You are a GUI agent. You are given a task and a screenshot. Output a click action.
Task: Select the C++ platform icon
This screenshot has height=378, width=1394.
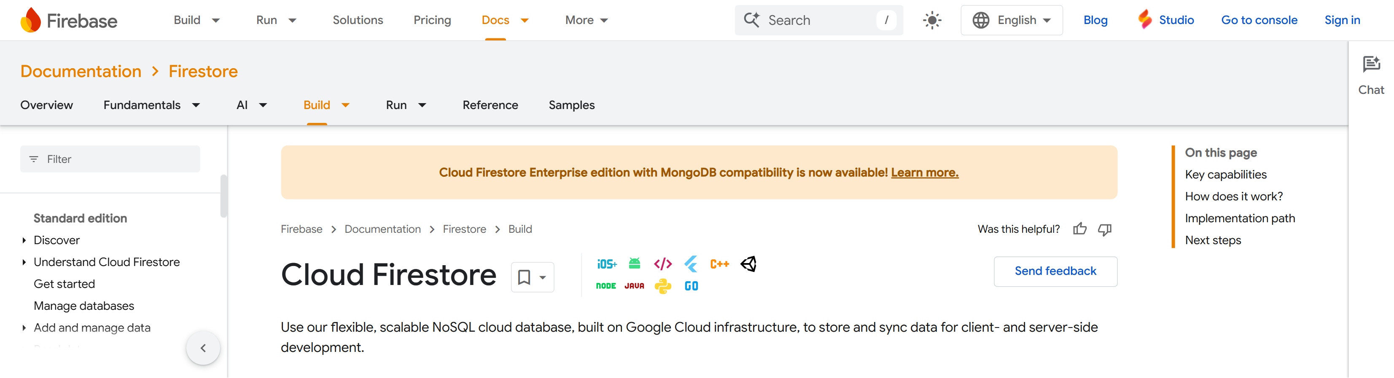coord(719,264)
